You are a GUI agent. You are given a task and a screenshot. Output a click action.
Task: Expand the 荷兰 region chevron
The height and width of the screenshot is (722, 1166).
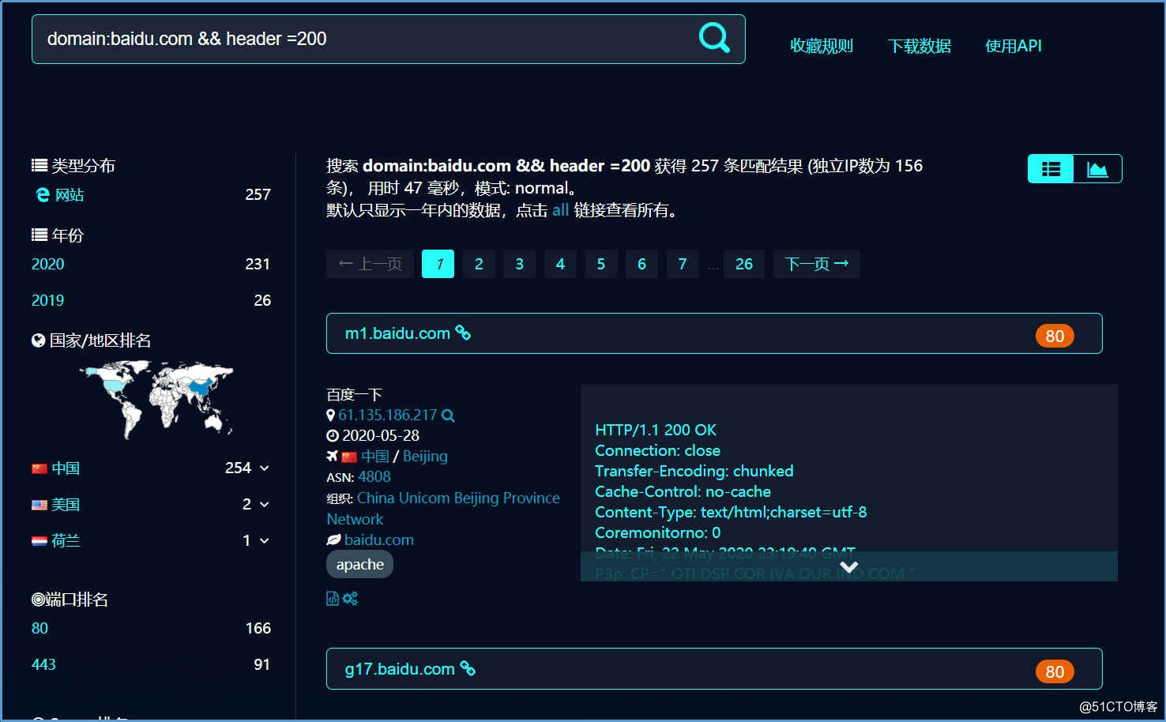[264, 541]
